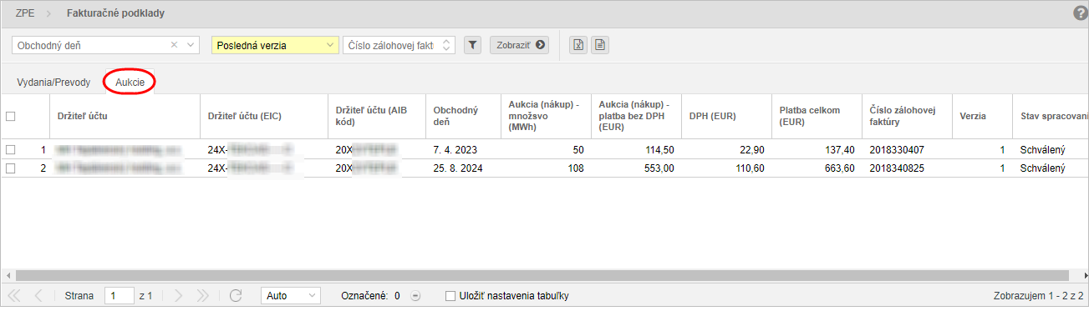This screenshot has height=311, width=1089.
Task: Enable Uložiť nastavenia tabuľky checkbox
Action: pyautogui.click(x=450, y=296)
